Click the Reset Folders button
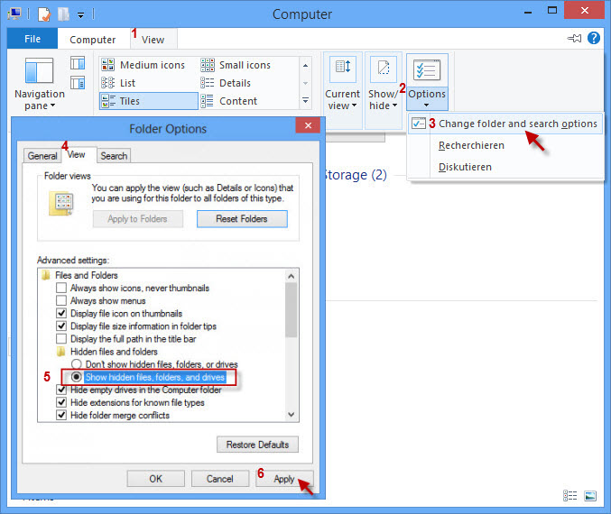611x514 pixels. click(242, 219)
